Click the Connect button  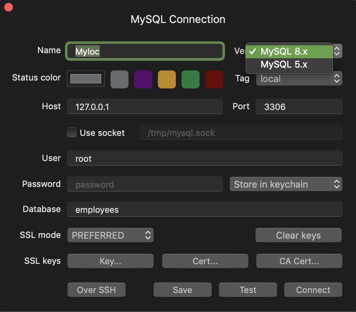(313, 290)
